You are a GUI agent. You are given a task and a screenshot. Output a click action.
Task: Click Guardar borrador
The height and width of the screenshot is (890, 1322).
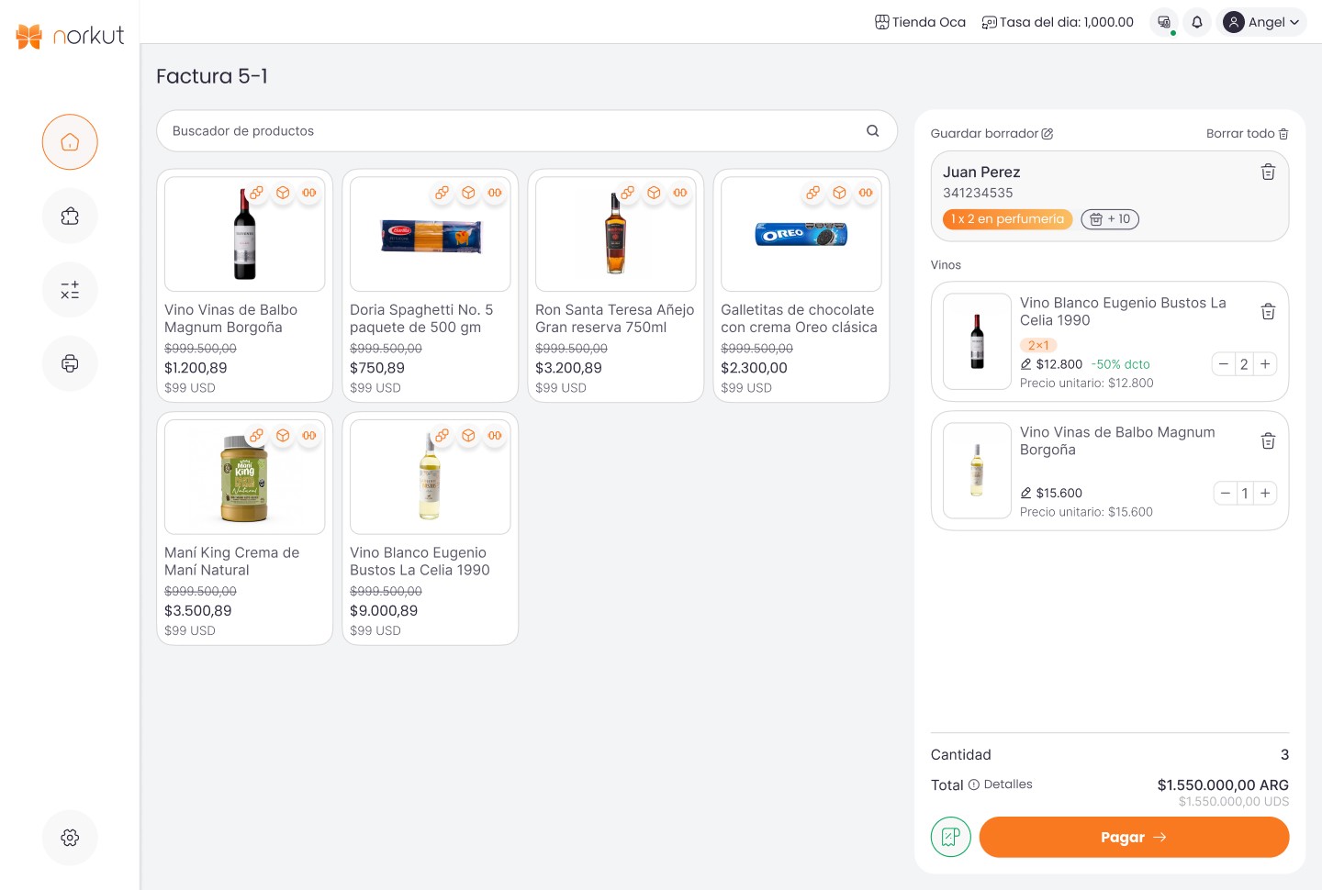point(991,133)
